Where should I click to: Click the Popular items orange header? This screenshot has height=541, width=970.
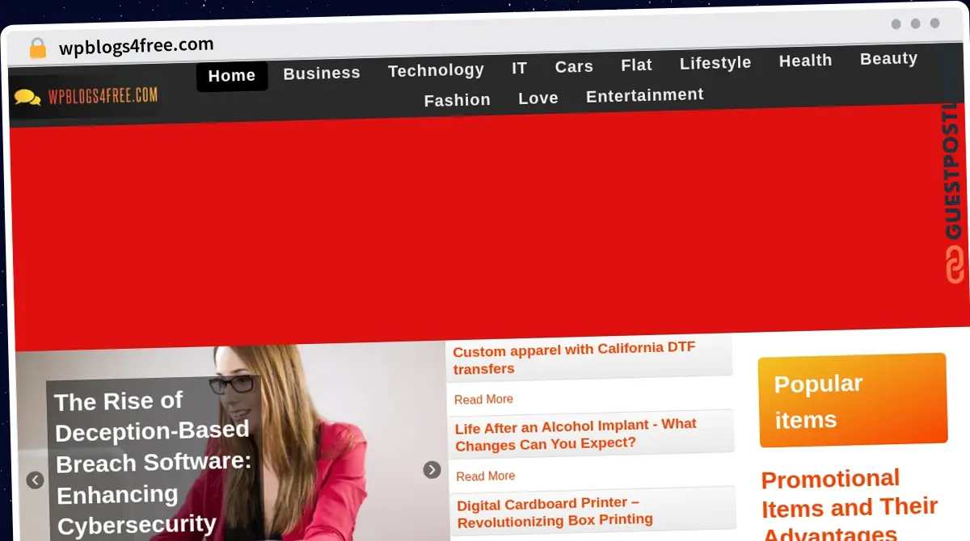[x=852, y=401]
